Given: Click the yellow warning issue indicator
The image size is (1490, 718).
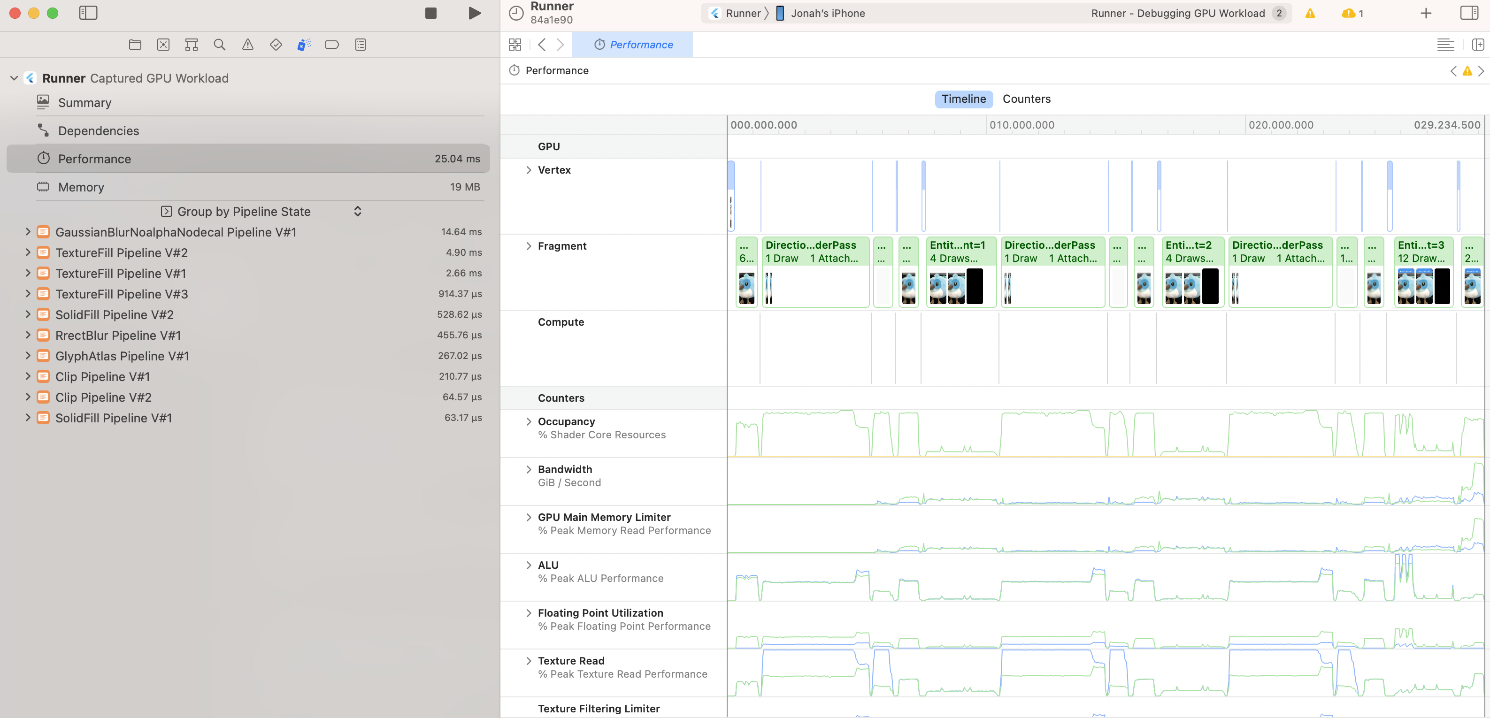Looking at the screenshot, I should (x=1310, y=13).
